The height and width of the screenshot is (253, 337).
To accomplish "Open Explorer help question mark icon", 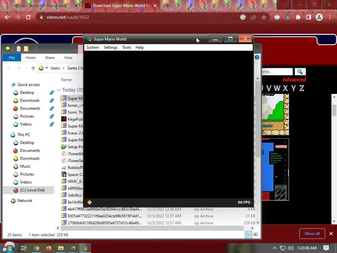I will [x=257, y=57].
